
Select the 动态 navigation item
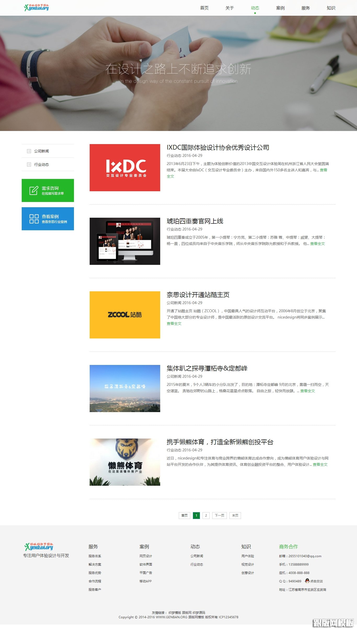pyautogui.click(x=255, y=8)
